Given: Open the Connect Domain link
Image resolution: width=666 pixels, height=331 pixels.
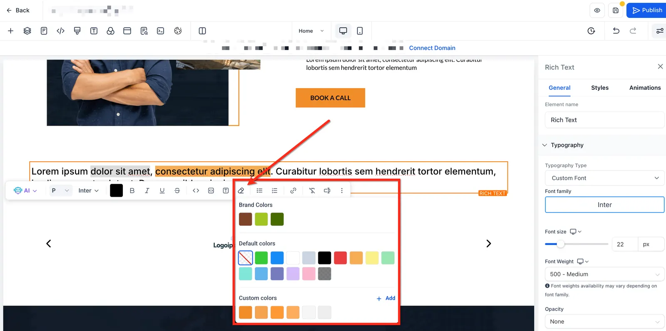Looking at the screenshot, I should (432, 48).
